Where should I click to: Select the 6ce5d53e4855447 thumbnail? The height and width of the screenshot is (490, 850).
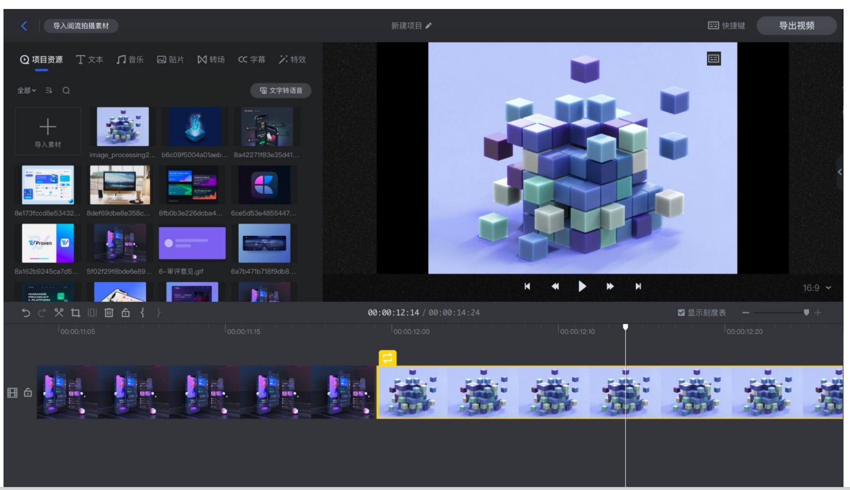click(264, 185)
